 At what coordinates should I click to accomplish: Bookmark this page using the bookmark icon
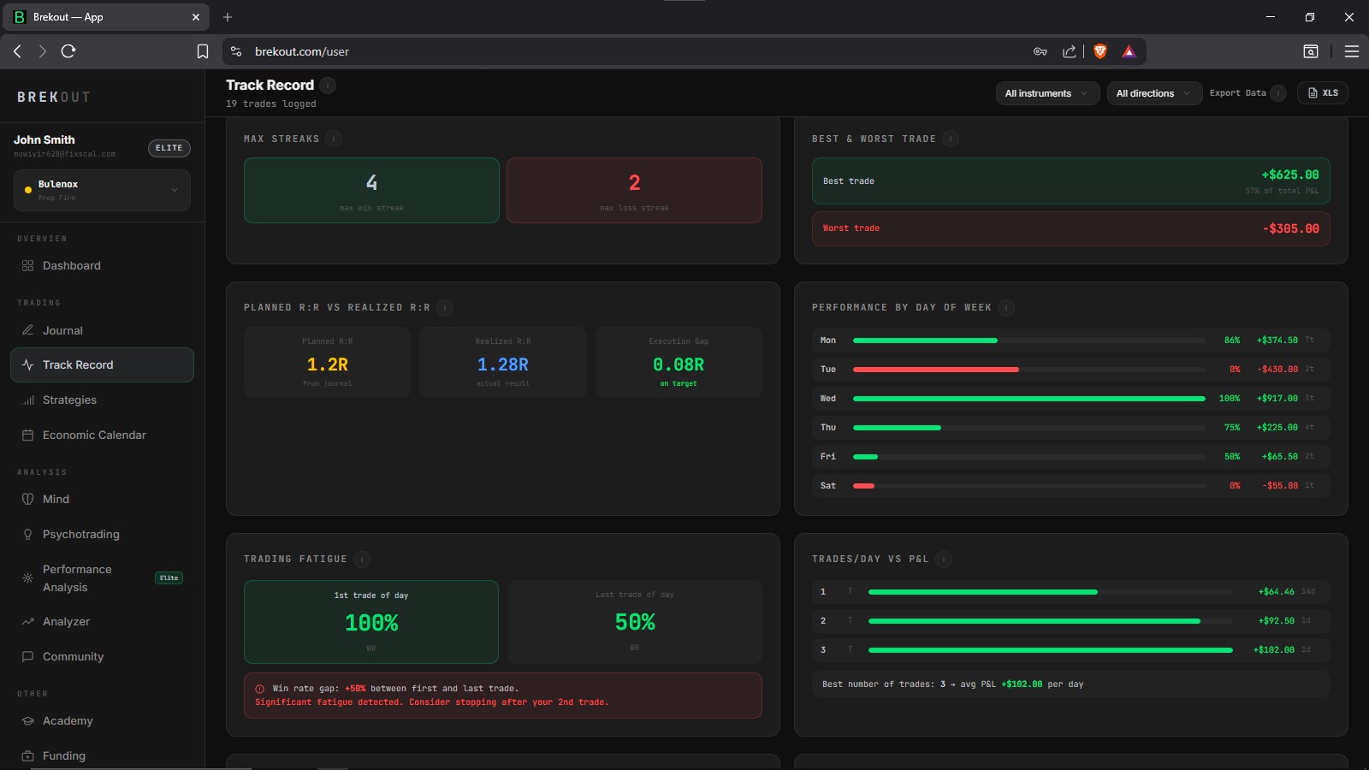click(x=203, y=51)
